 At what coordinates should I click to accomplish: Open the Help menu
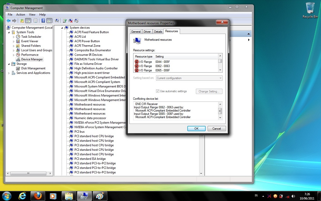(42, 15)
